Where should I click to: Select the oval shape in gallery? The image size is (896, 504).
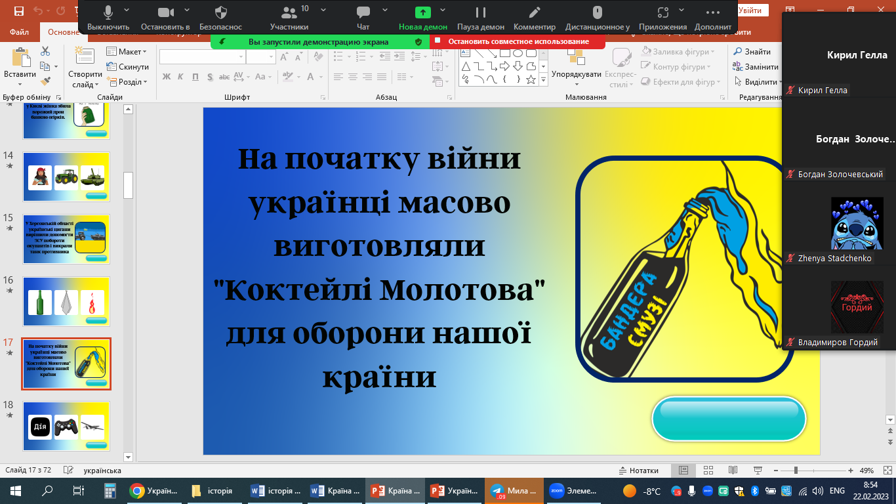pyautogui.click(x=518, y=53)
